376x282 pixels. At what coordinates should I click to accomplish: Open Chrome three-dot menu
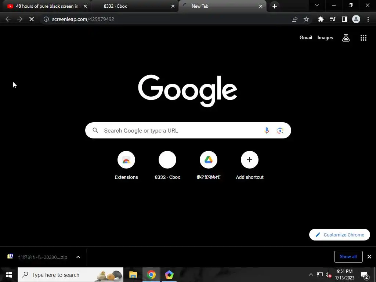tap(368, 19)
